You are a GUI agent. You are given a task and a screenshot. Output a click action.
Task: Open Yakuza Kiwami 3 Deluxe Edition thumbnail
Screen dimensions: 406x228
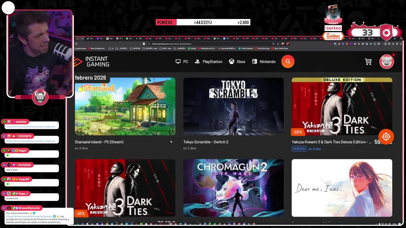(x=342, y=106)
